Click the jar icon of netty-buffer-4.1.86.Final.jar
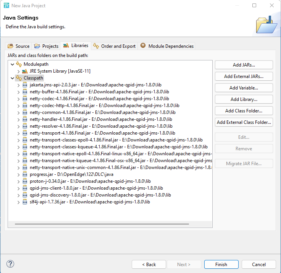Image resolution: width=281 pixels, height=273 pixels. 25,92
